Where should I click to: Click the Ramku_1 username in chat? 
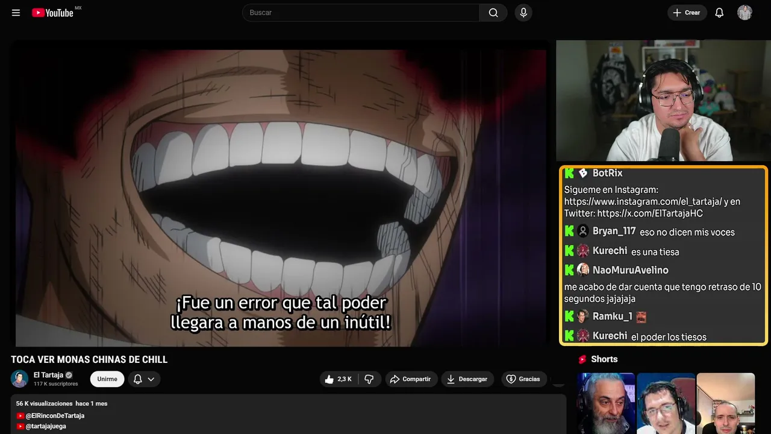tap(612, 316)
